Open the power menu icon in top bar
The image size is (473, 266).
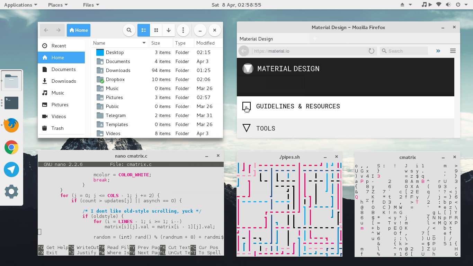coord(458,5)
